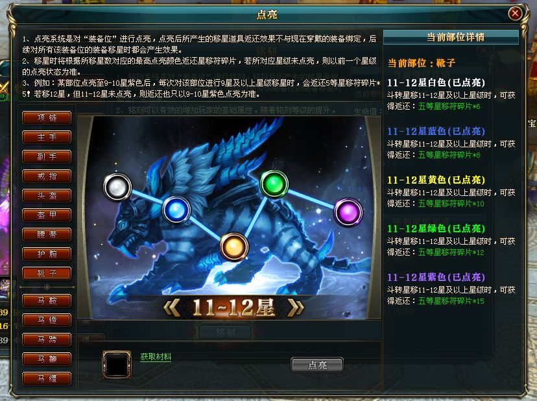The image size is (537, 401).
Task: Open the 头盔 equipment slot
Action: [x=47, y=195]
